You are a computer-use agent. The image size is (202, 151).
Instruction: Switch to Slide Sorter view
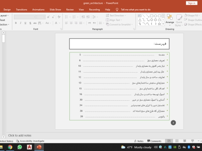pos(177,141)
